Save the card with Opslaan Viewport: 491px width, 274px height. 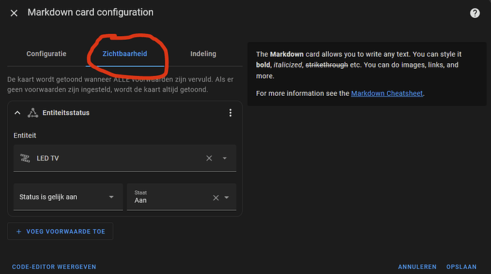[x=461, y=267]
